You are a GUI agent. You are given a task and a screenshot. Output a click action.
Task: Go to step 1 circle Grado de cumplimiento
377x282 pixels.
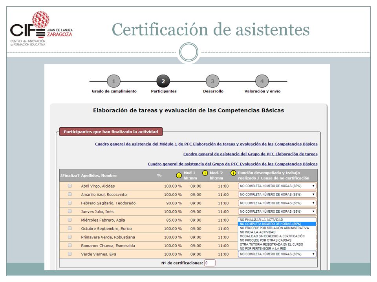(113, 81)
